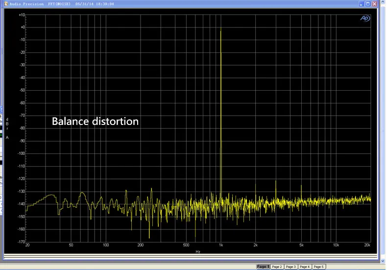
Task: Open the Page 2 tab
Action: [x=277, y=267]
